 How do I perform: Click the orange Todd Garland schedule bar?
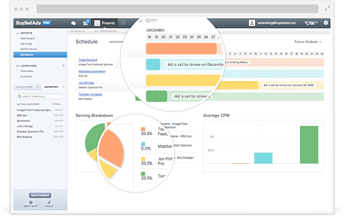pyautogui.click(x=181, y=48)
